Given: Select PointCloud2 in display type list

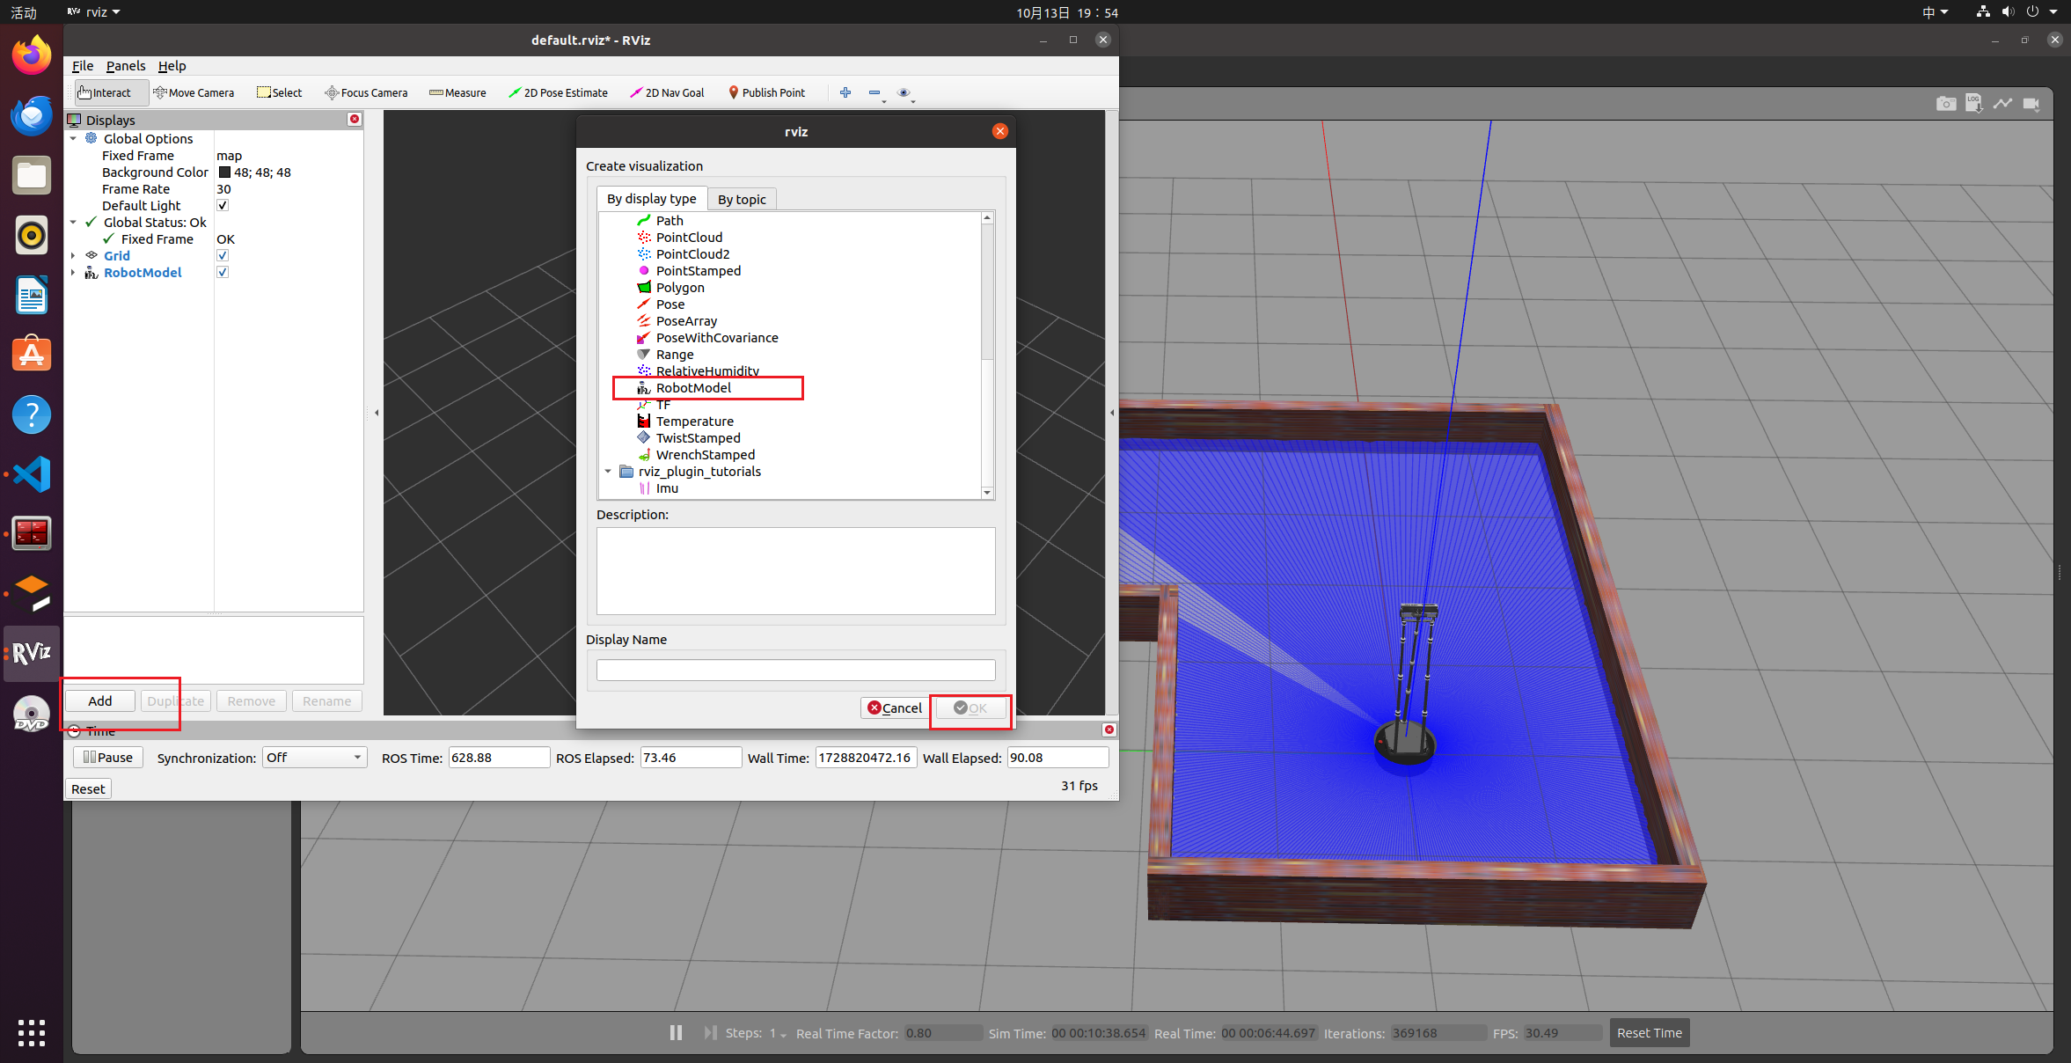Looking at the screenshot, I should coord(692,254).
